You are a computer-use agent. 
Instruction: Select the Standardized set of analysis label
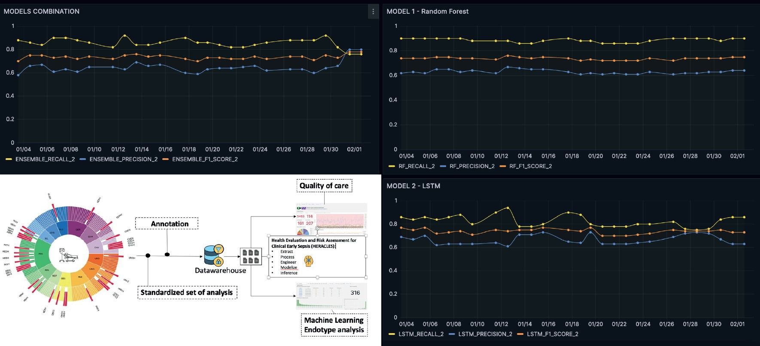[x=187, y=292]
